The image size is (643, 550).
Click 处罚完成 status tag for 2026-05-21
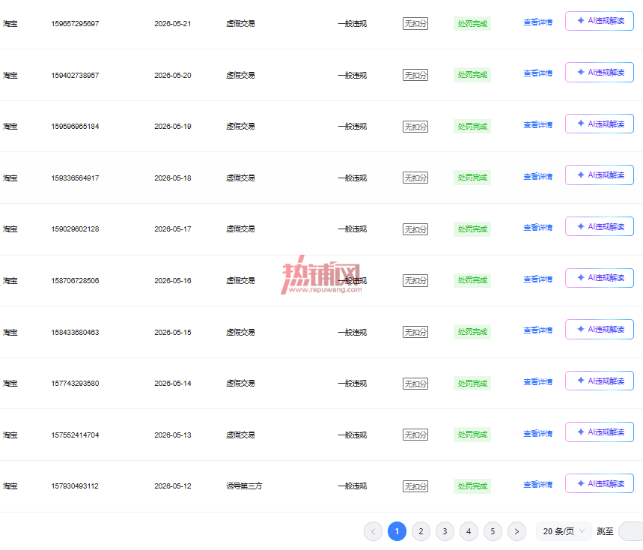click(472, 23)
